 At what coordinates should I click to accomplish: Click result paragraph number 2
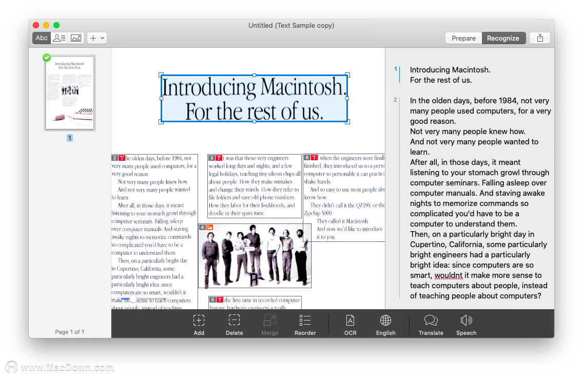tap(395, 100)
